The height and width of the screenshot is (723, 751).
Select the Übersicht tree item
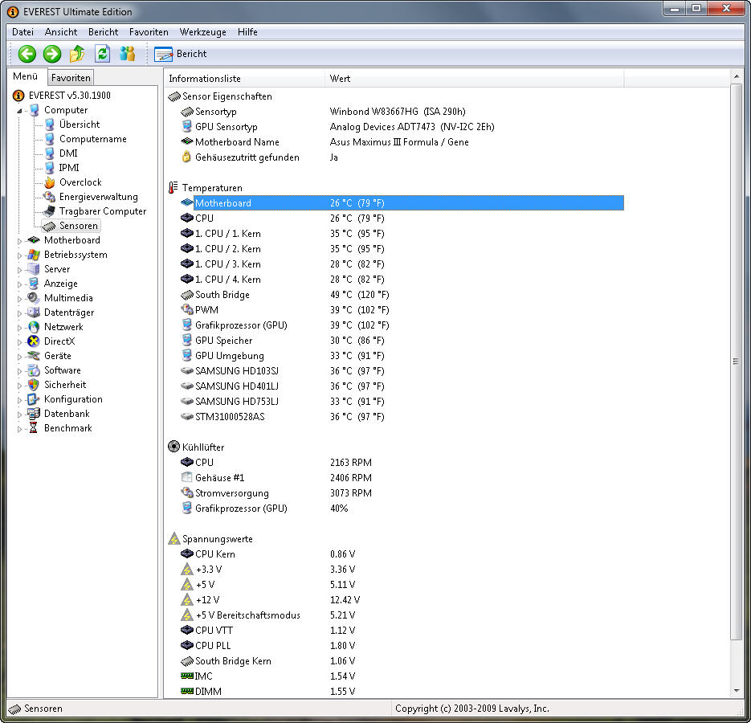[x=79, y=125]
